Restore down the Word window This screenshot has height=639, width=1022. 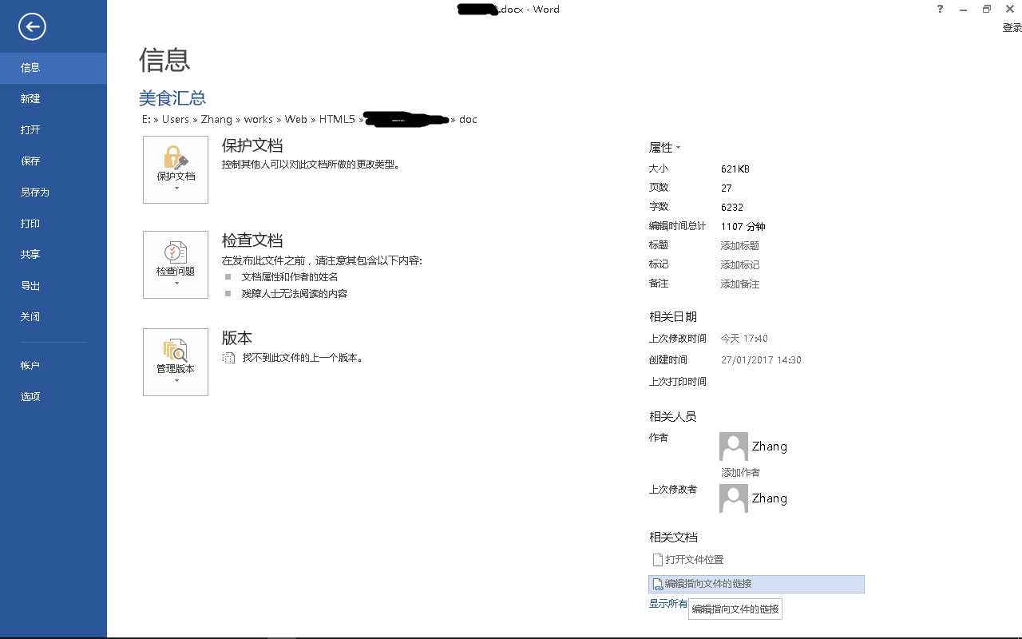[987, 10]
